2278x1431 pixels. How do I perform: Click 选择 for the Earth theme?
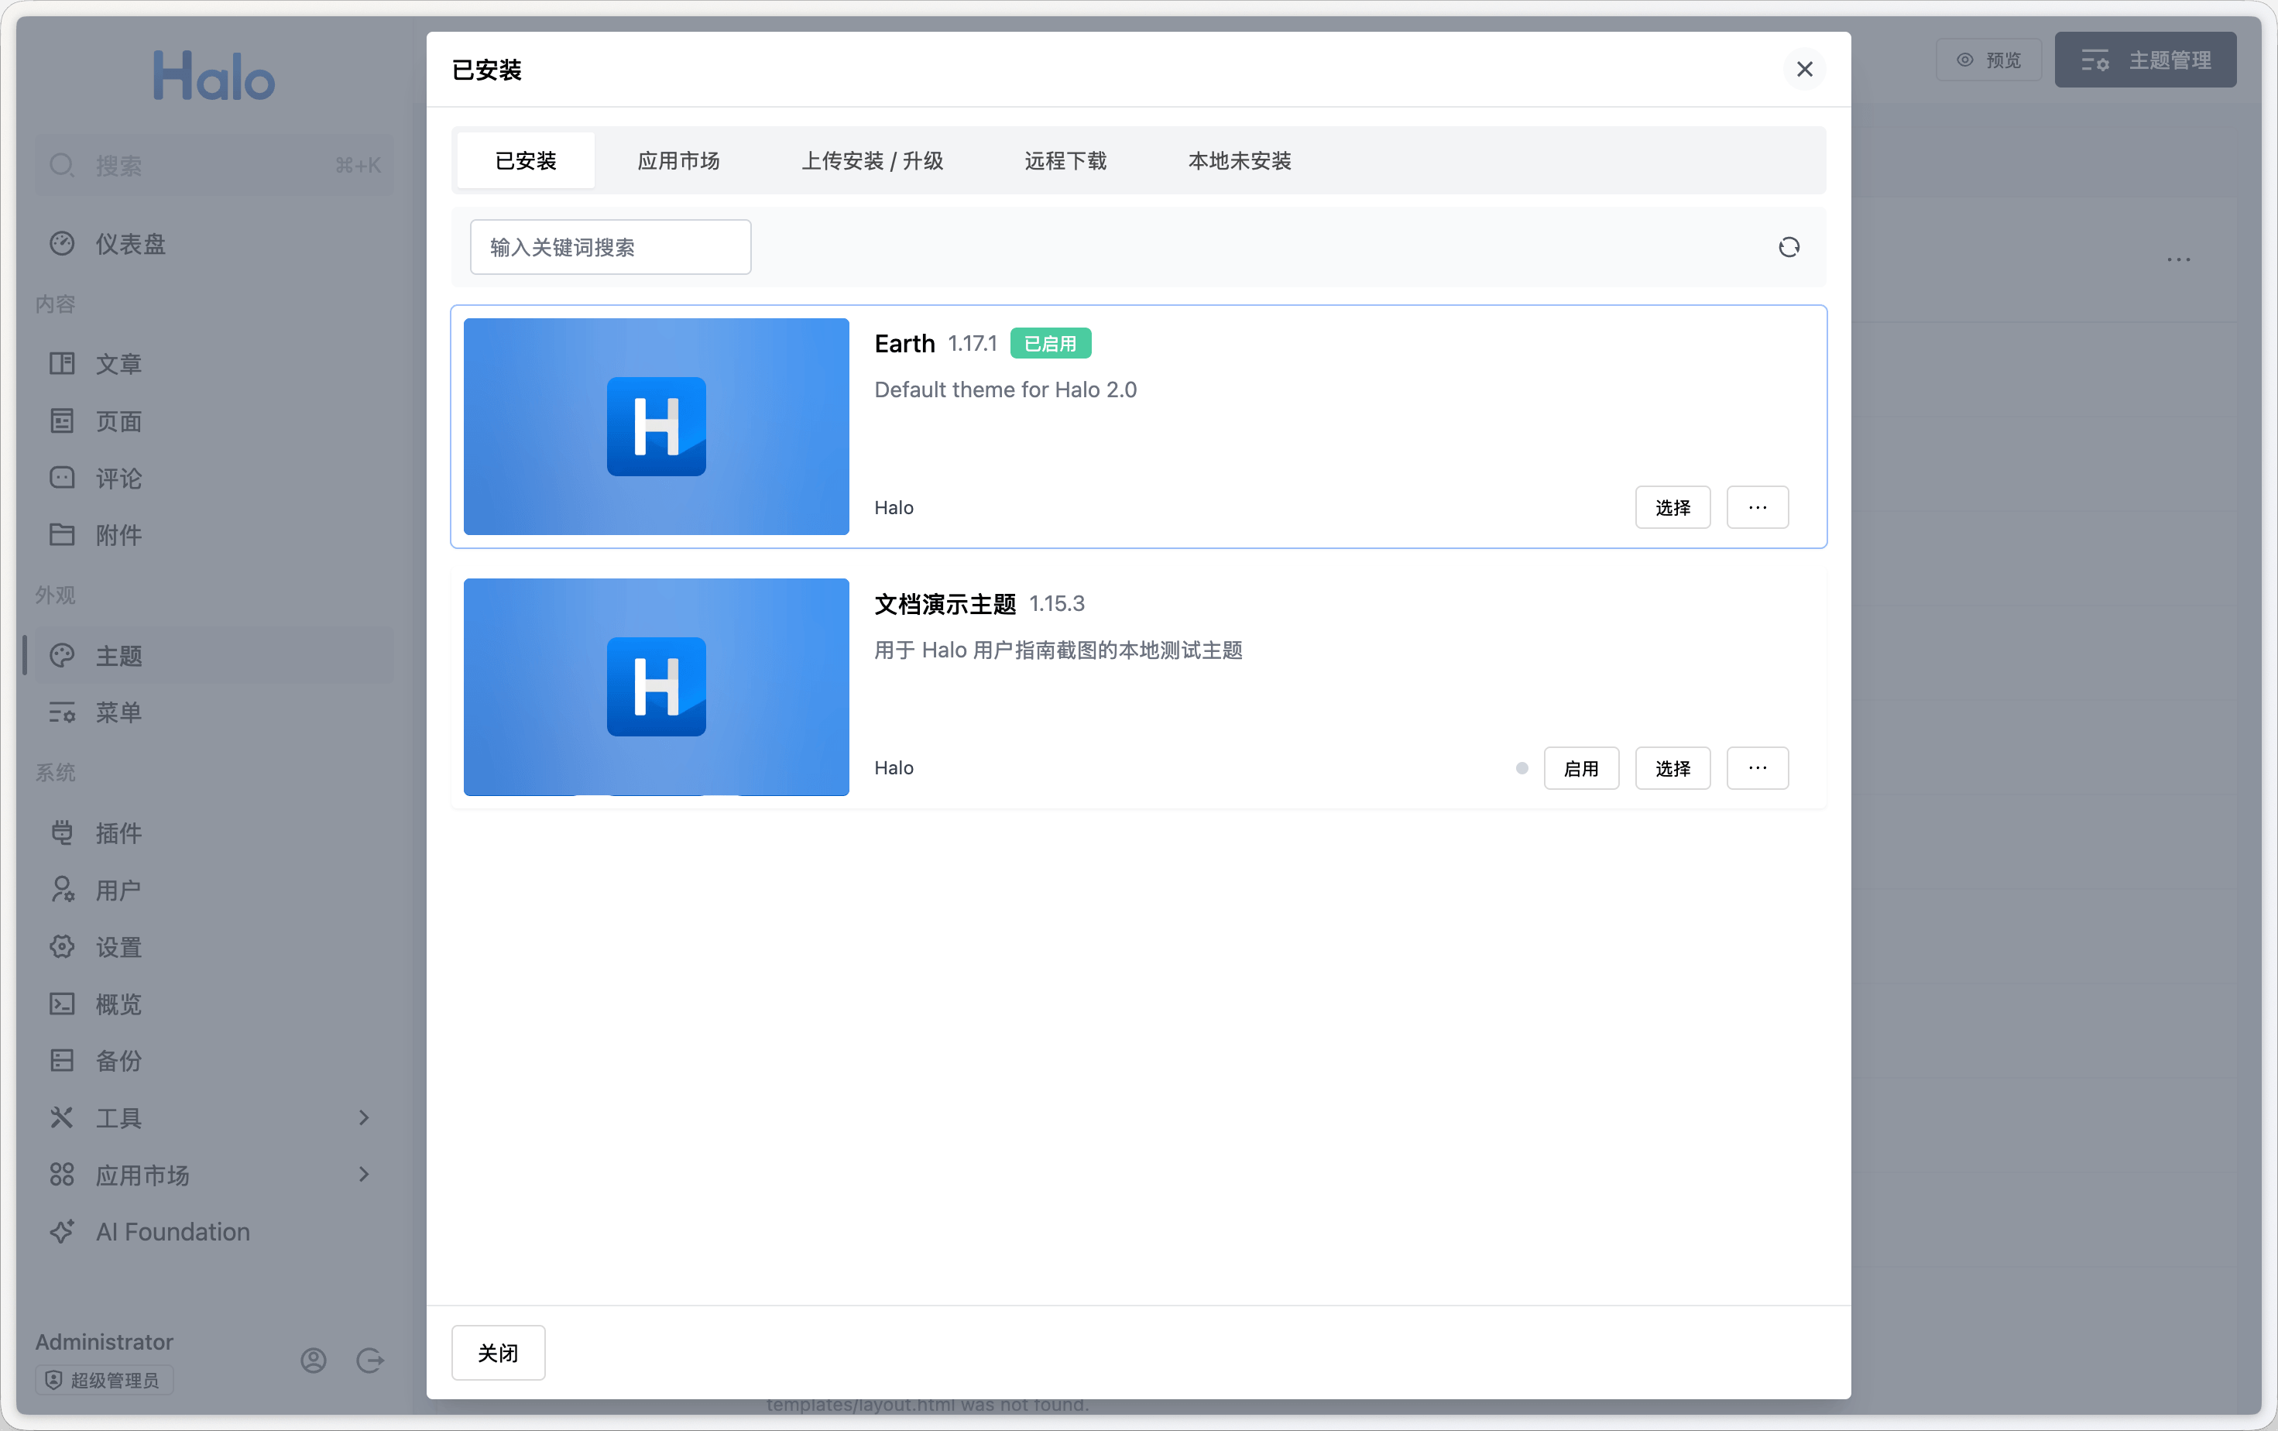coord(1672,507)
